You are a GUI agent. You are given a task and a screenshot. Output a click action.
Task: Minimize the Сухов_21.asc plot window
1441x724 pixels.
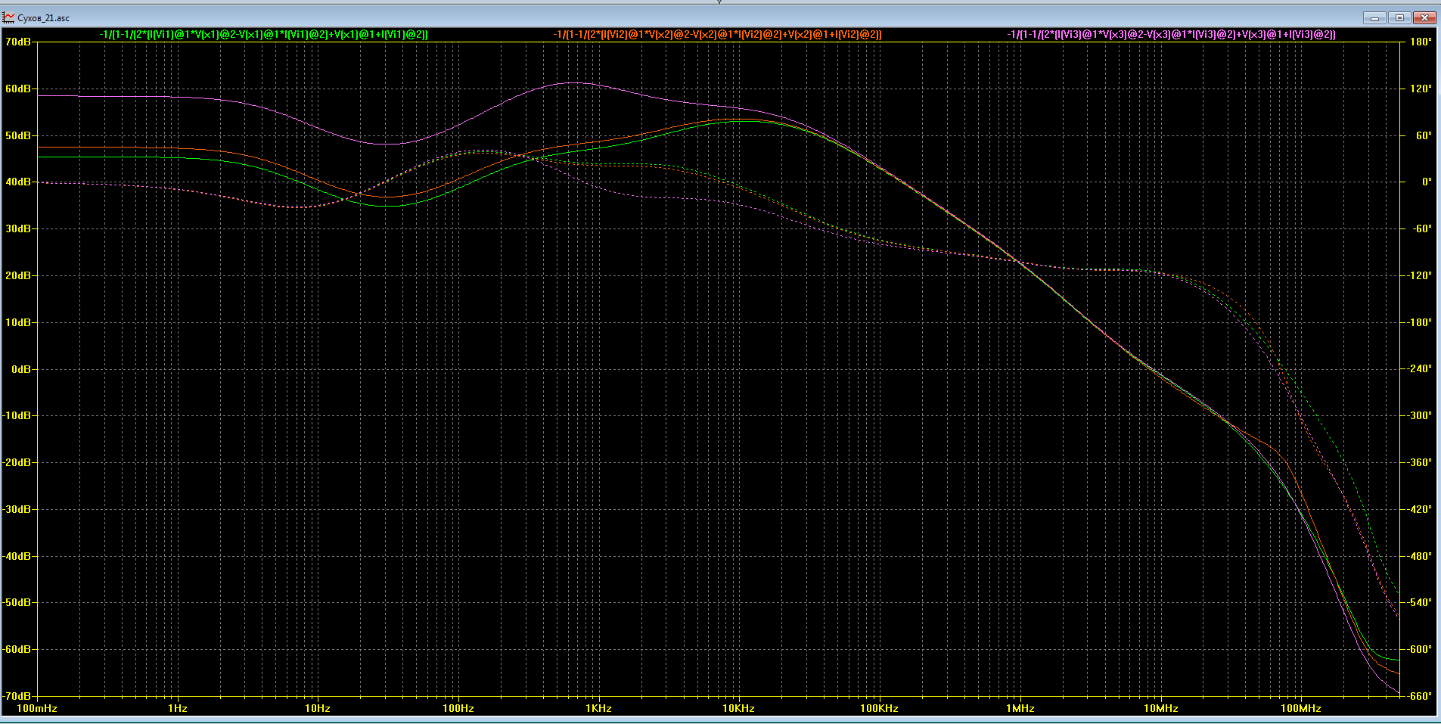point(1374,17)
